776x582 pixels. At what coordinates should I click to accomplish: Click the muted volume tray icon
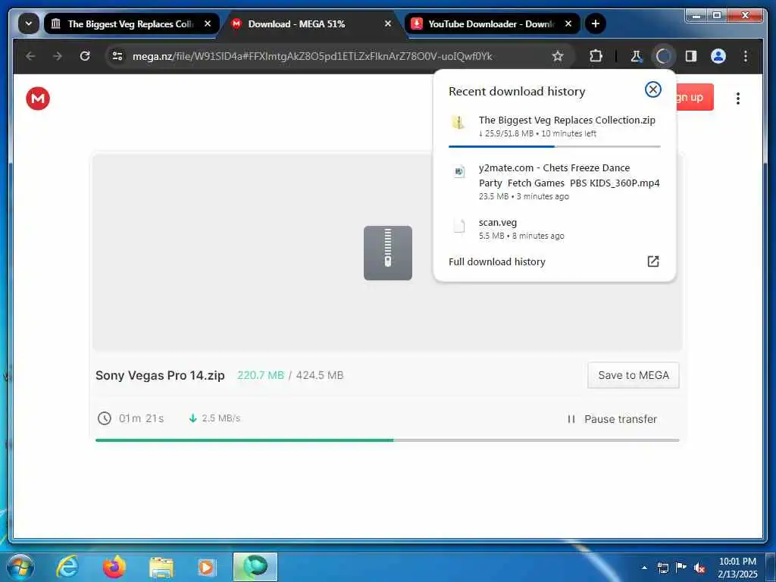[699, 568]
